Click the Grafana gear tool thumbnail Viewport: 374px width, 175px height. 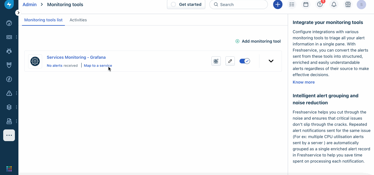(x=35, y=61)
